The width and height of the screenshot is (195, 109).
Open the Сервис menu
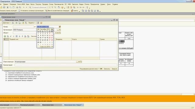click(103, 4)
